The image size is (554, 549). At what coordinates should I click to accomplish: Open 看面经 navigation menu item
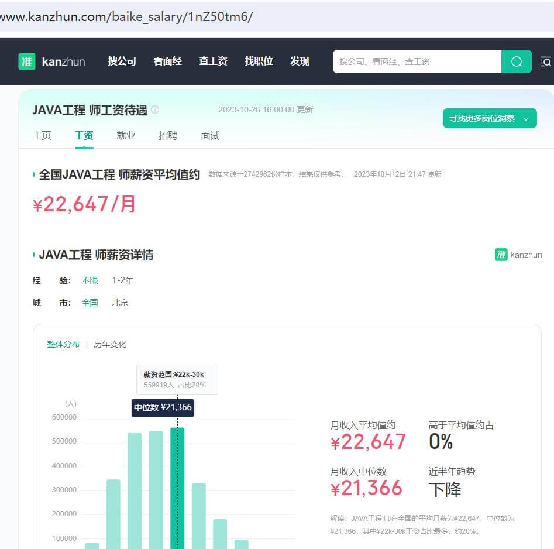pos(167,61)
